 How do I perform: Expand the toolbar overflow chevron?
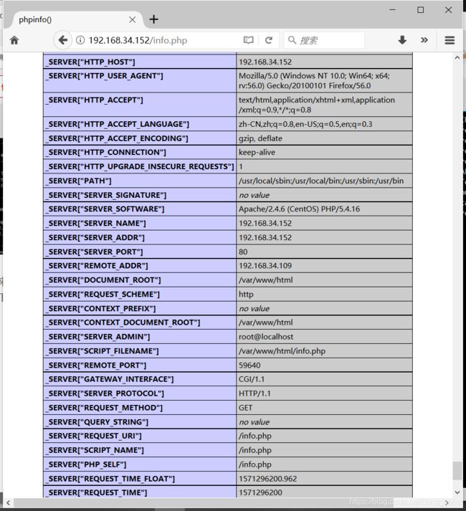click(x=424, y=40)
